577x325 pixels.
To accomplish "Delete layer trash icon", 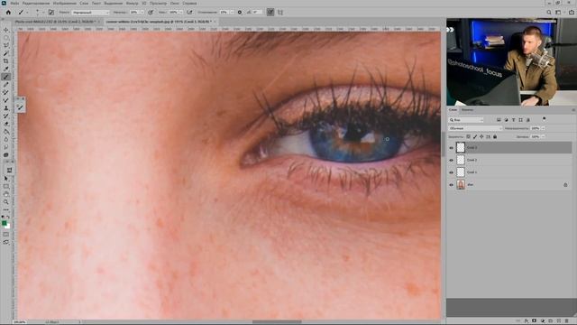I will 567,321.
